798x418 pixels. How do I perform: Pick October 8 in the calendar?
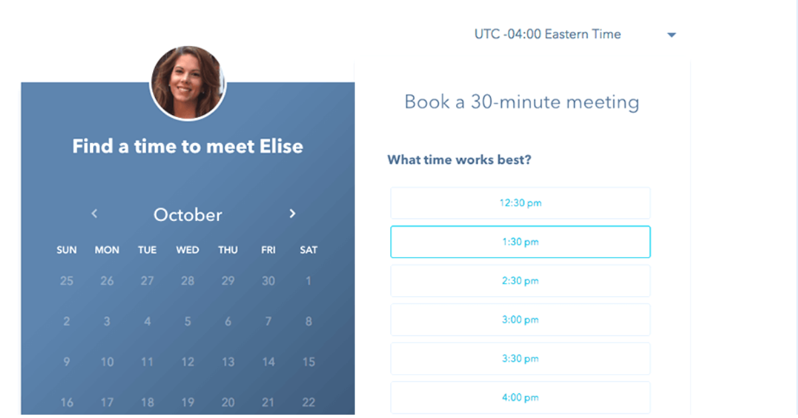[x=309, y=321]
